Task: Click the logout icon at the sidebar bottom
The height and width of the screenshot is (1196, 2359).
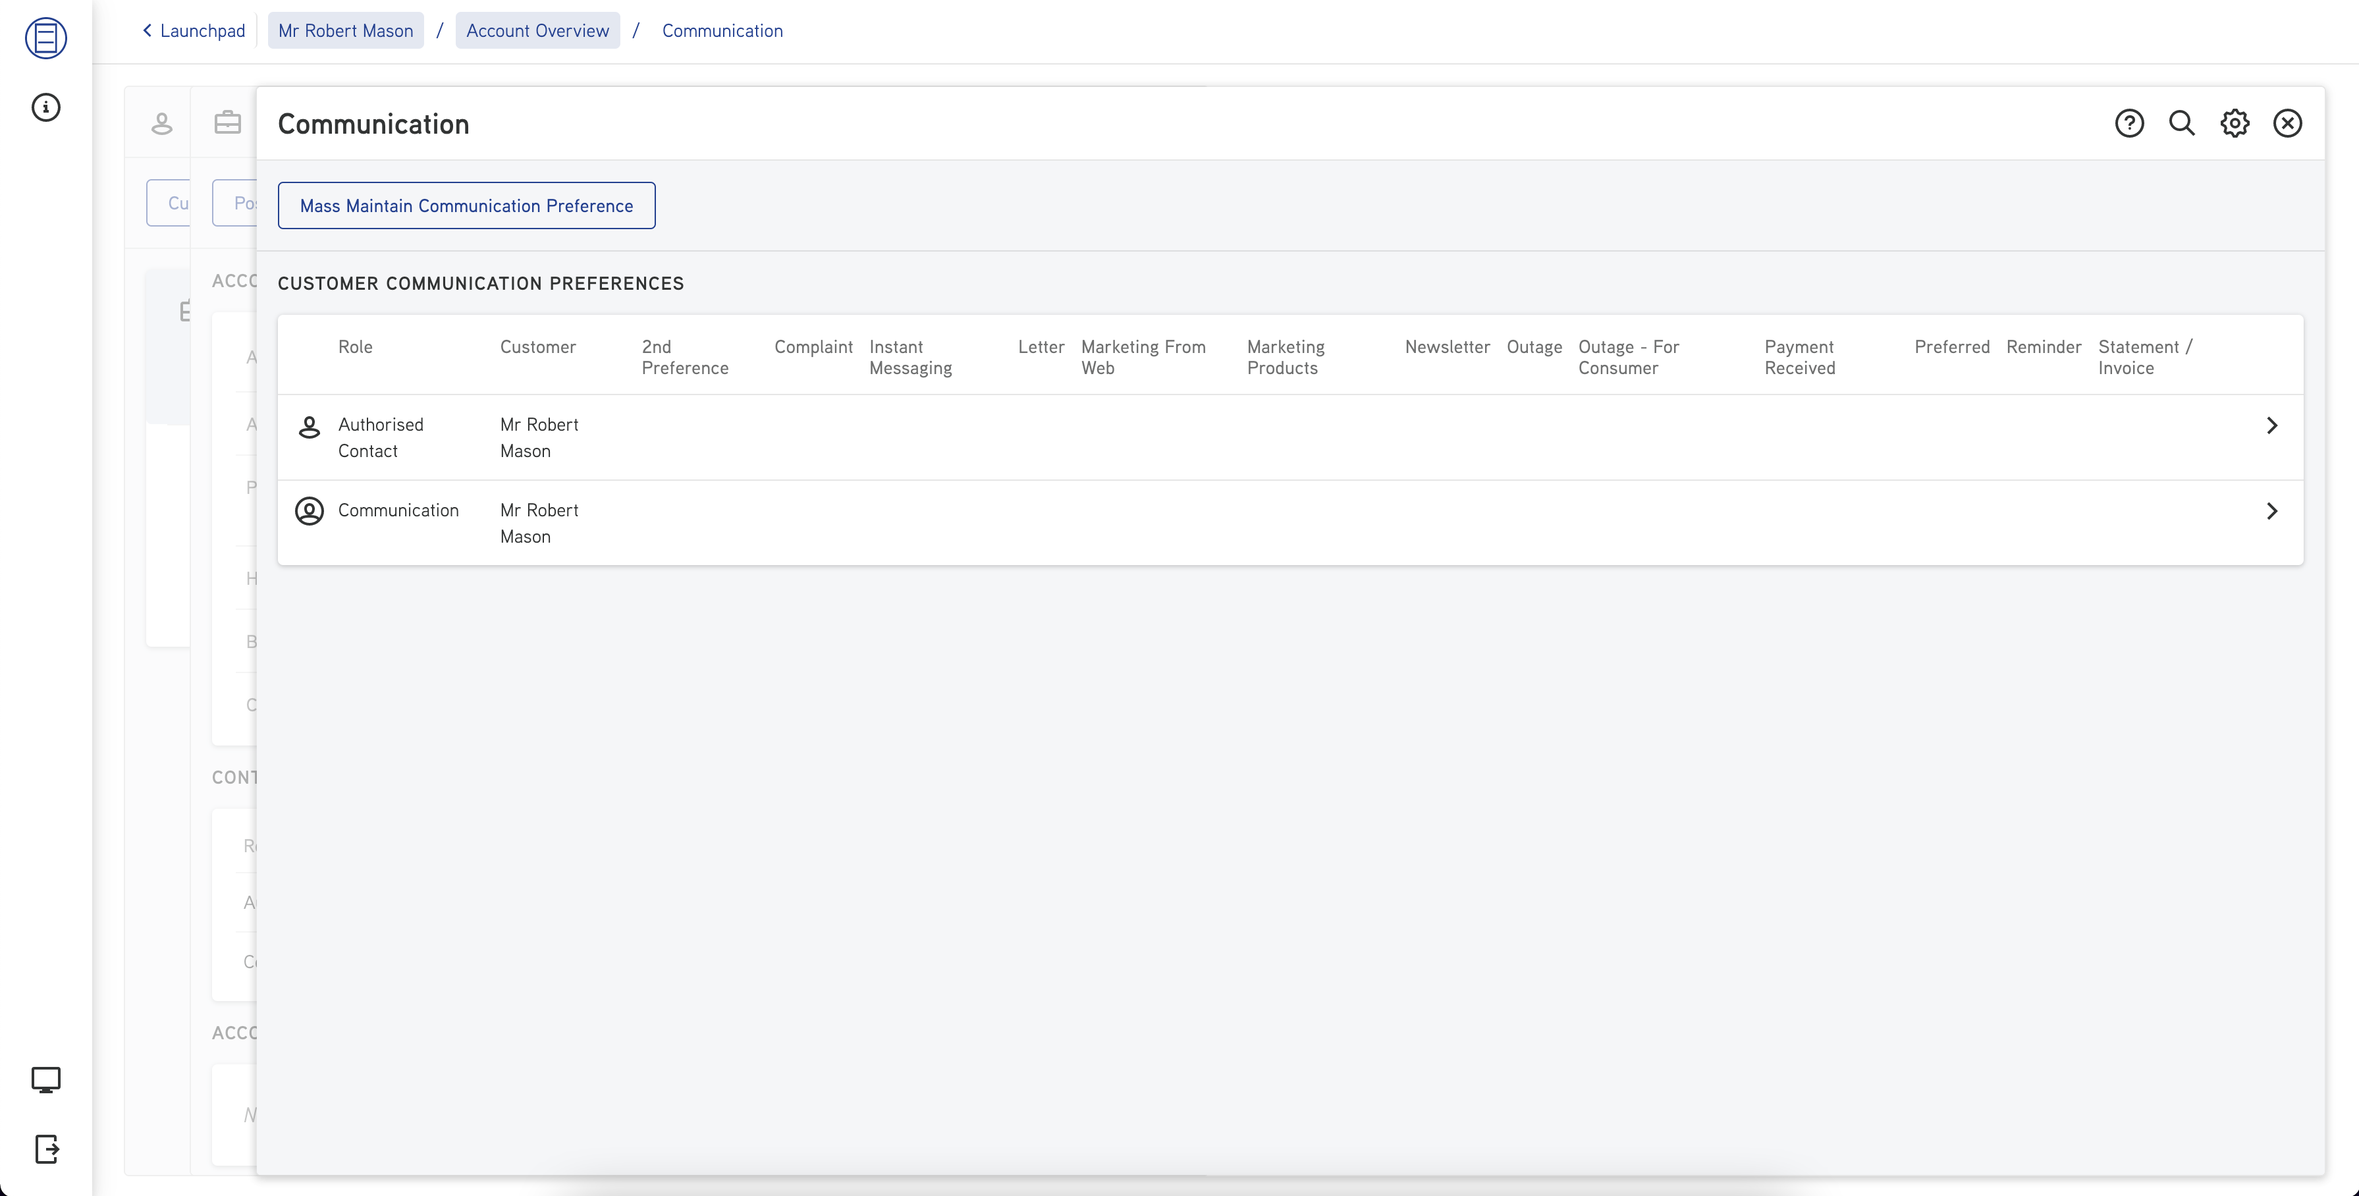Action: pos(46,1150)
